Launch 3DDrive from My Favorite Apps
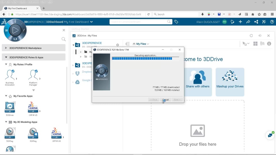 [x=10, y=107]
